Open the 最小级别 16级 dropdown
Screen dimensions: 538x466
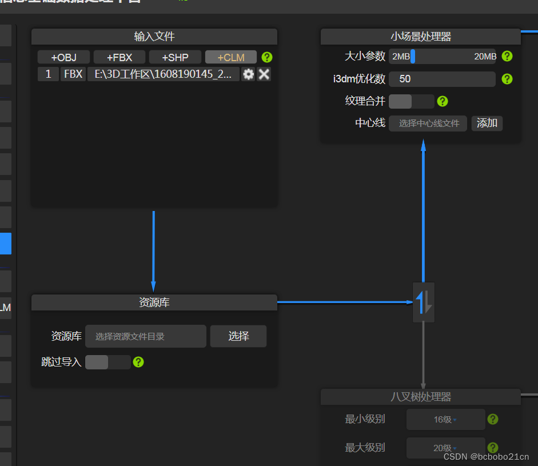click(445, 419)
